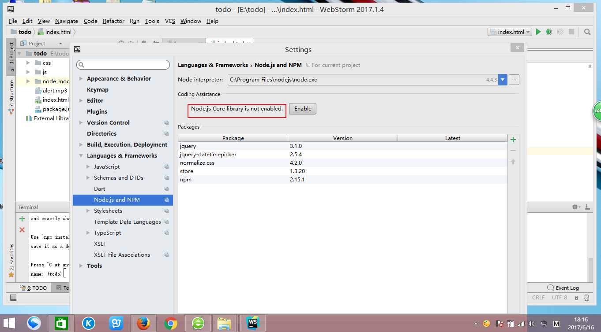The height and width of the screenshot is (332, 601).
Task: Select Dart under Languages & Frameworks
Action: (100, 189)
